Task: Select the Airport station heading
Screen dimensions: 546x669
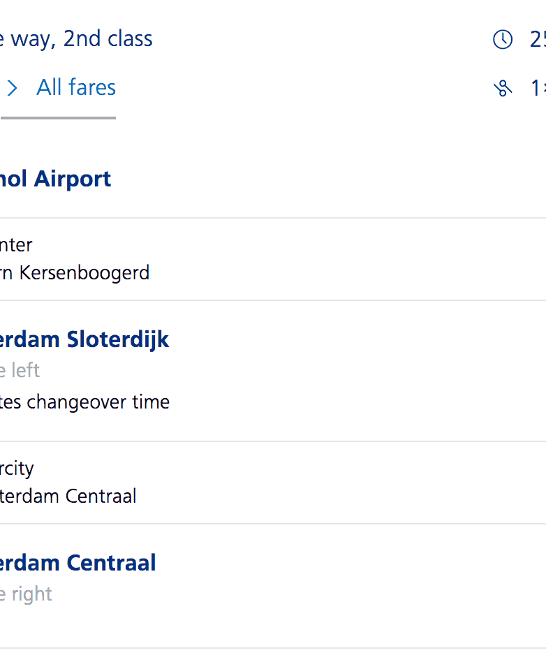Action: click(56, 179)
